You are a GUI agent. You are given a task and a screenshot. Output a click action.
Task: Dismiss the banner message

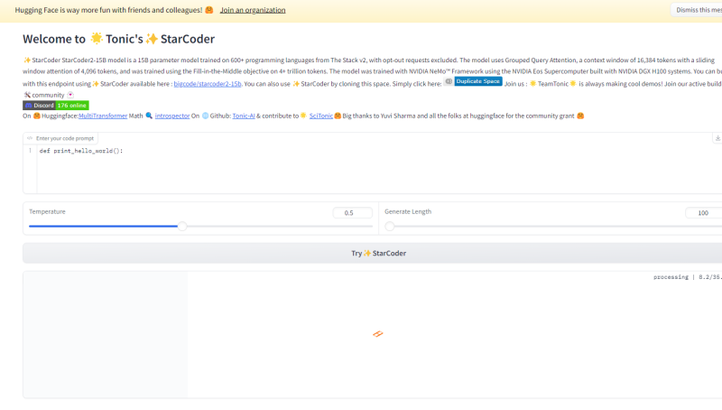coord(697,10)
